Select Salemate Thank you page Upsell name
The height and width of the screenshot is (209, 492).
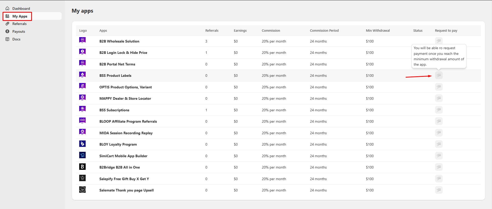126,190
